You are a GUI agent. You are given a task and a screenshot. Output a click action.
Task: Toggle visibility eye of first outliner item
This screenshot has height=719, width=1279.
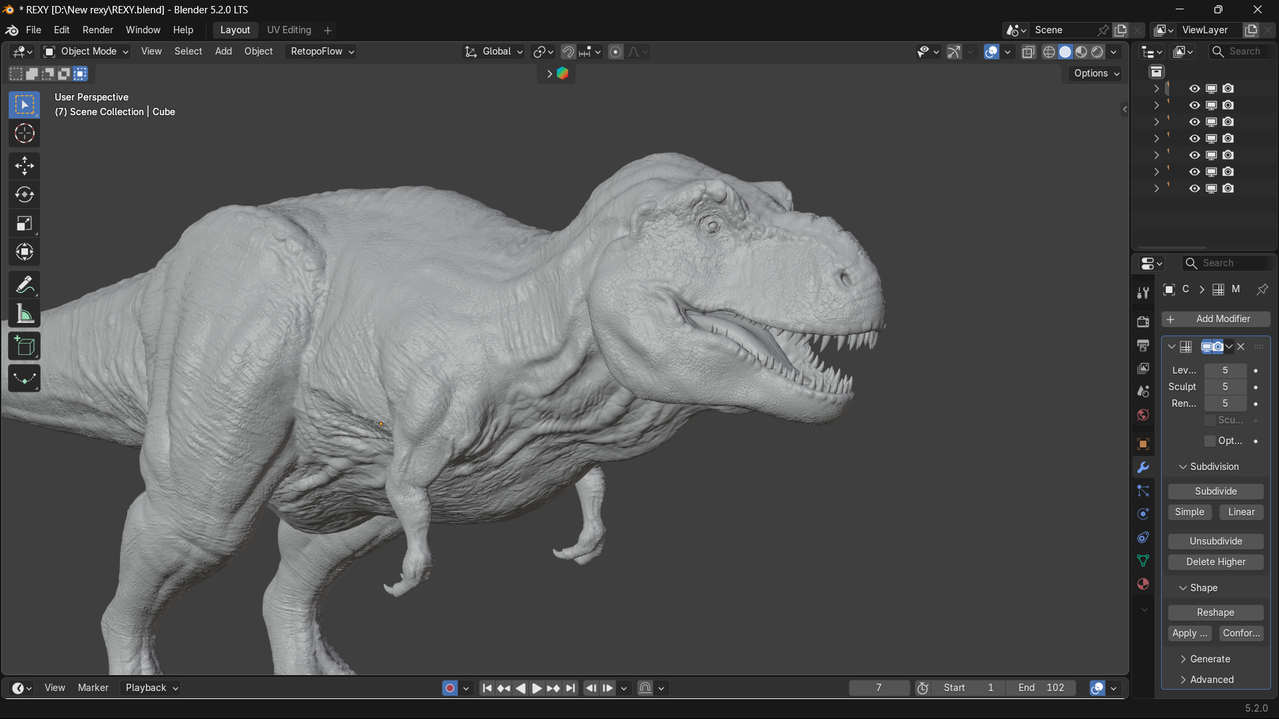(x=1194, y=89)
